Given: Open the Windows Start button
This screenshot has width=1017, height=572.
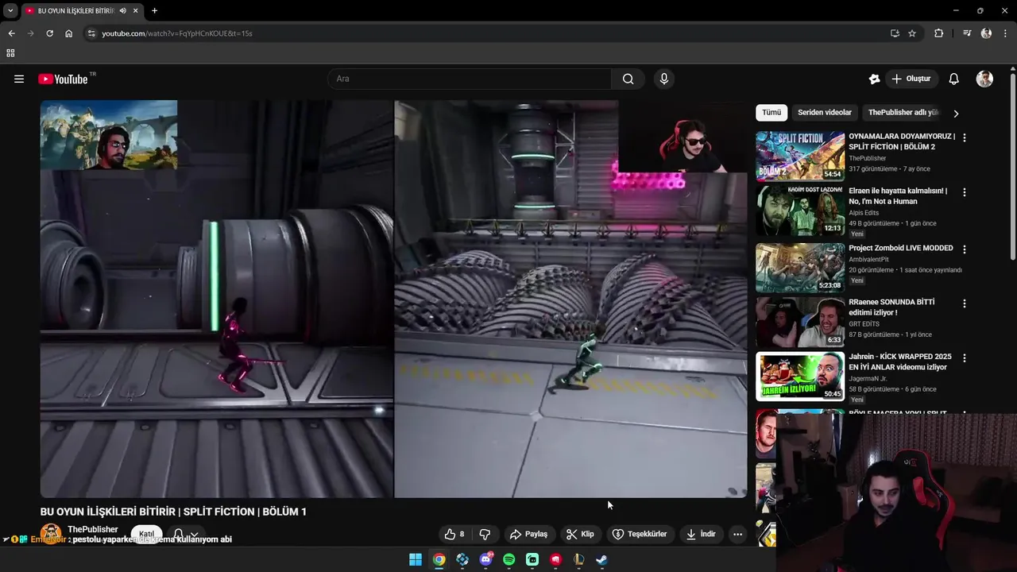Looking at the screenshot, I should pos(416,559).
